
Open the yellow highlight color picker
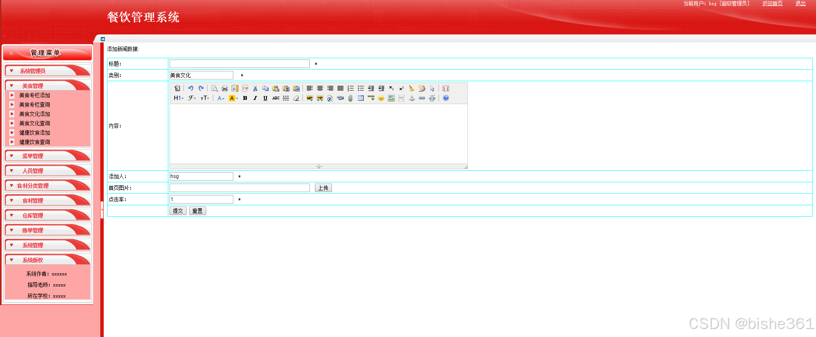click(233, 98)
